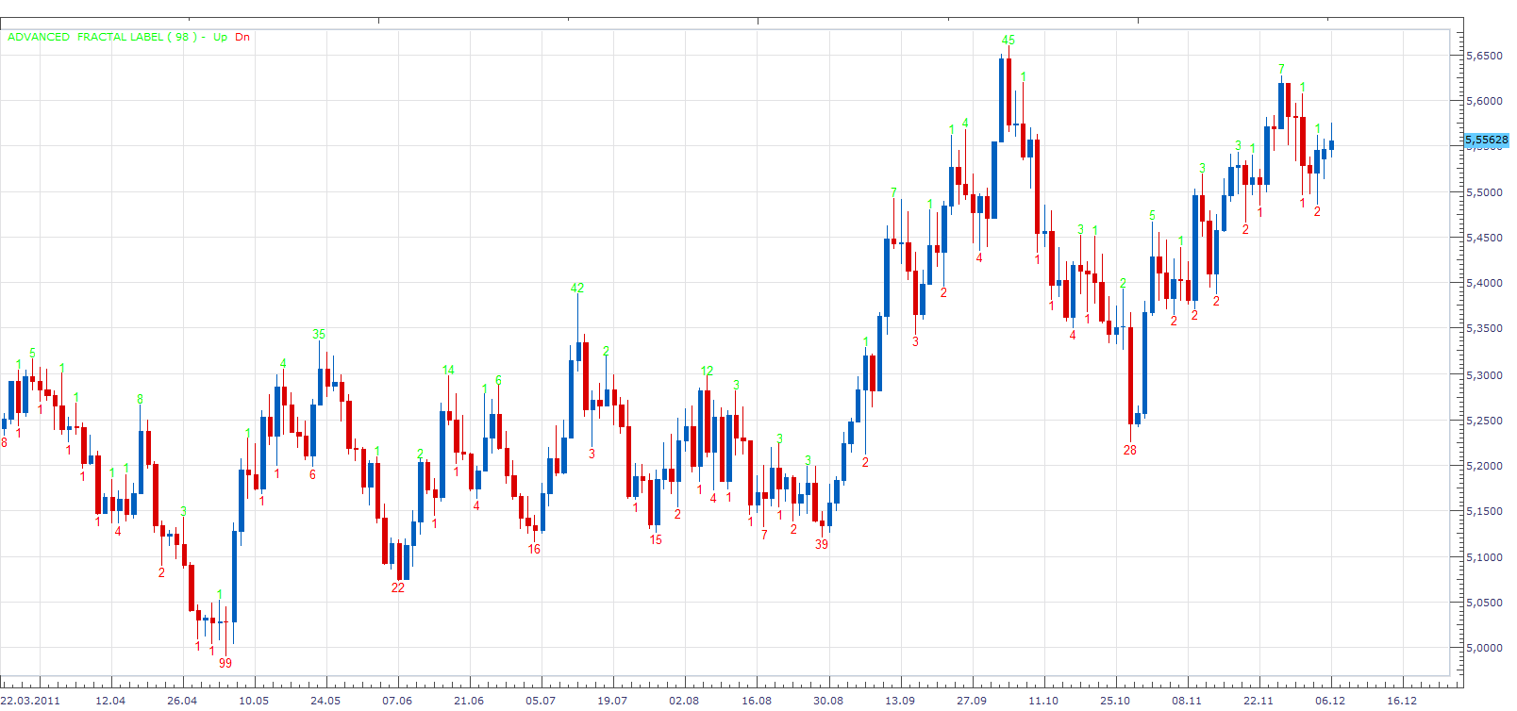Click the 5,6000 price axis label
1517x711 pixels.
1484,101
